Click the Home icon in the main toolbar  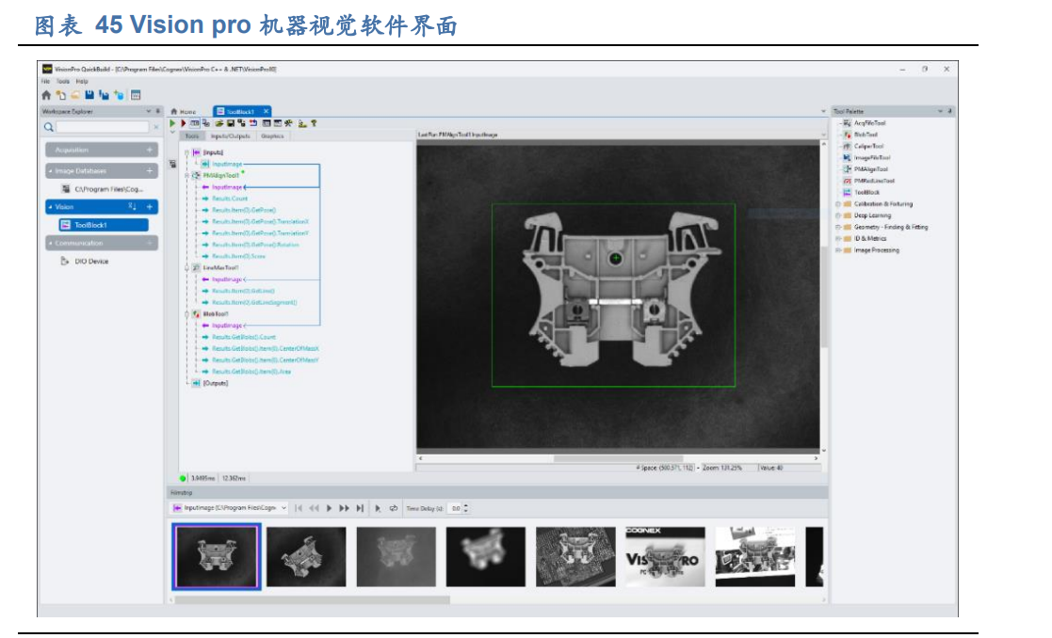pyautogui.click(x=46, y=95)
